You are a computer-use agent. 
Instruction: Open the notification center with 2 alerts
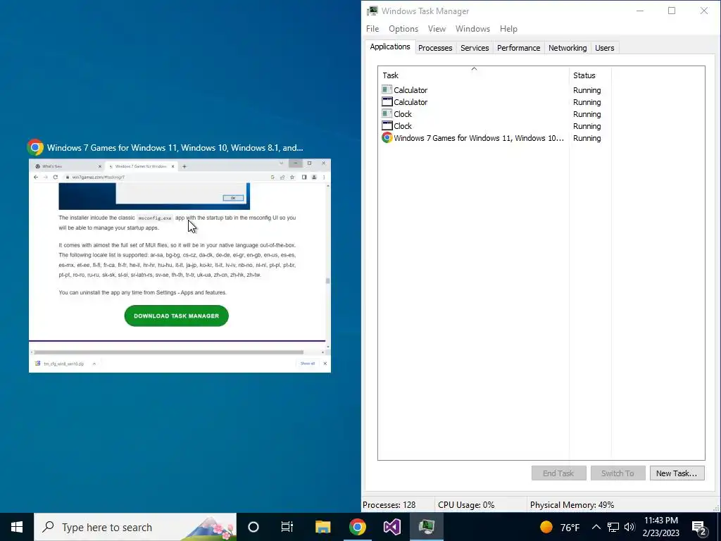pos(699,528)
